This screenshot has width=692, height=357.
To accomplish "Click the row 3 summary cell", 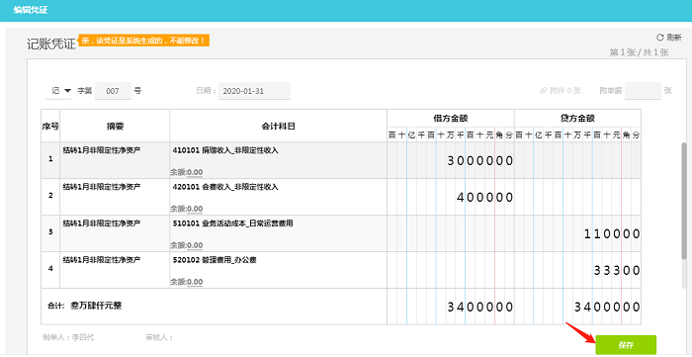I will click(x=115, y=233).
